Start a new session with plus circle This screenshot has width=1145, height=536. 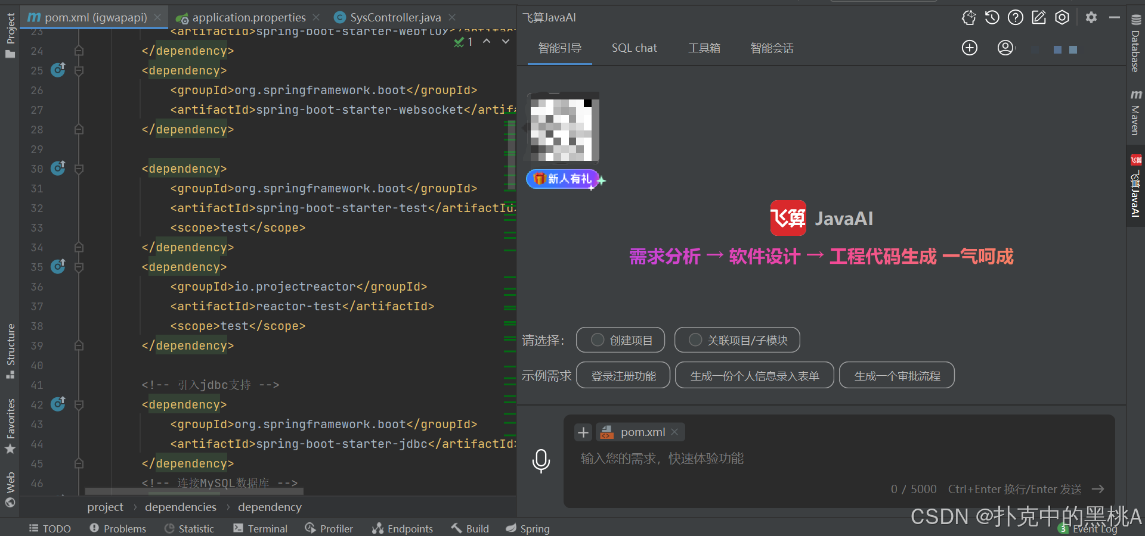(x=970, y=48)
